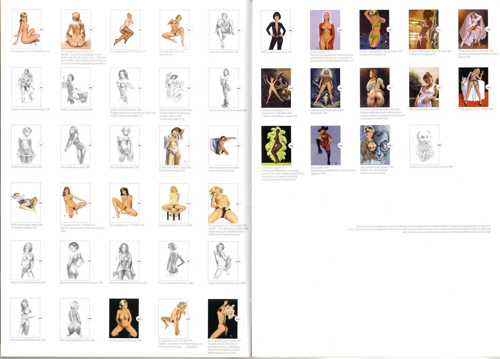This screenshot has height=359, width=500.
Task: Open the Femme au crâne de buffle painting
Action: (325, 88)
